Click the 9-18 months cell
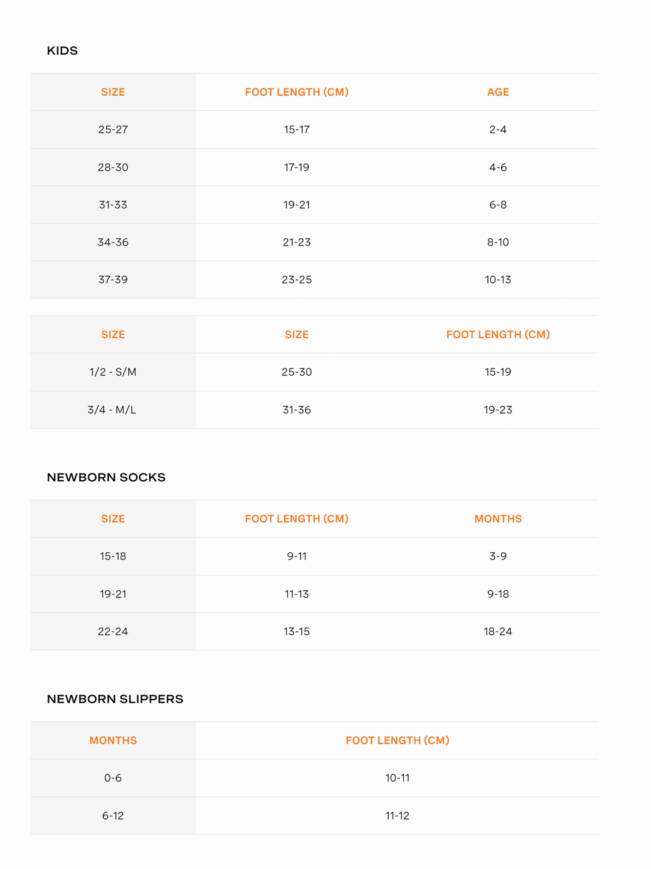651x869 pixels. [497, 594]
